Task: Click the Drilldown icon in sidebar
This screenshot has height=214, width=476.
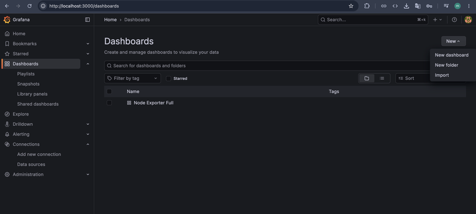Action: pyautogui.click(x=8, y=124)
